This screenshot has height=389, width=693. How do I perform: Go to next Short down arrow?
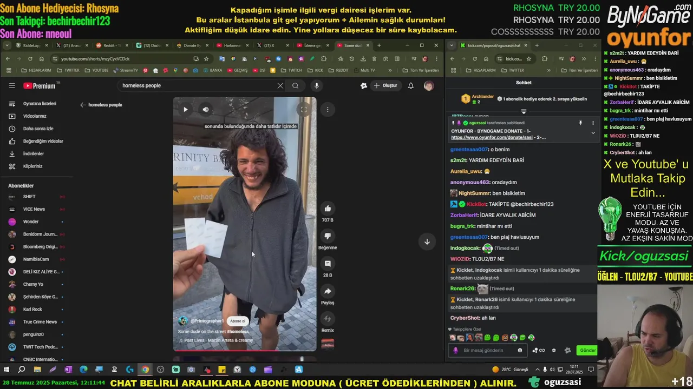[427, 242]
